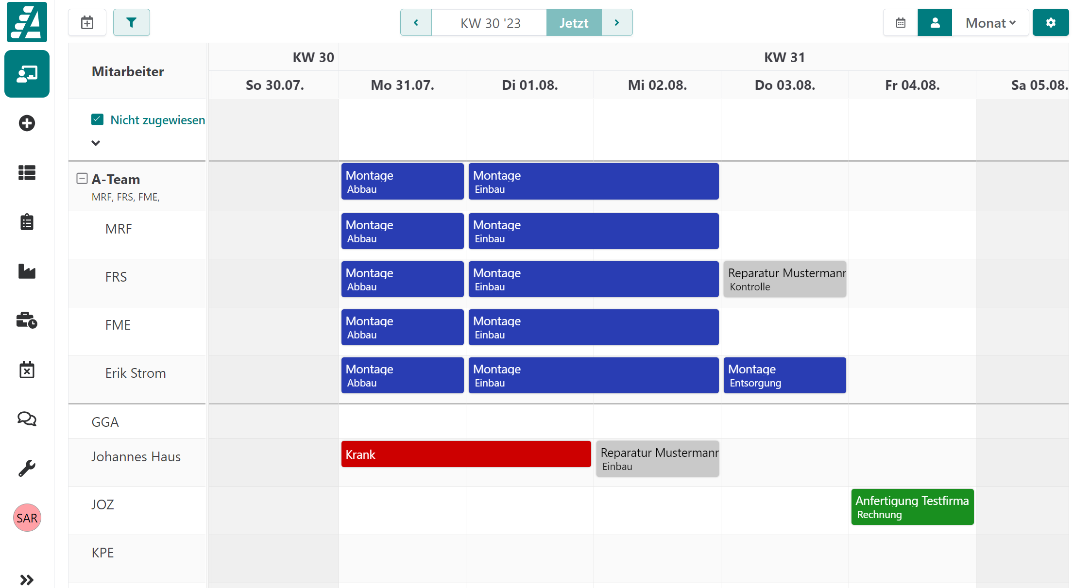1073x588 pixels.
Task: Open the factory sidebar icon
Action: (27, 271)
